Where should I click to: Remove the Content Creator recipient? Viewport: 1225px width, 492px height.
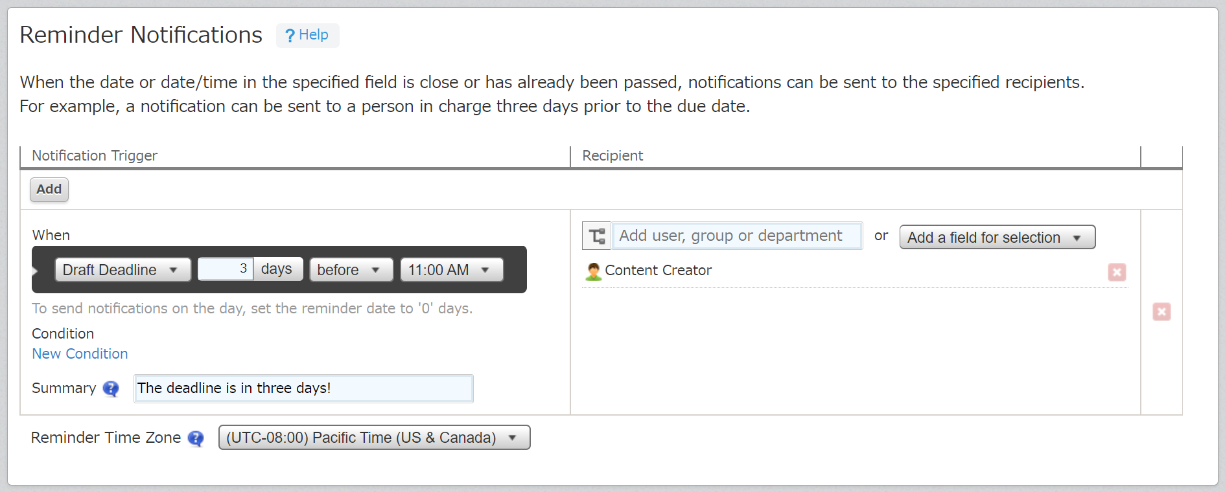click(x=1116, y=272)
